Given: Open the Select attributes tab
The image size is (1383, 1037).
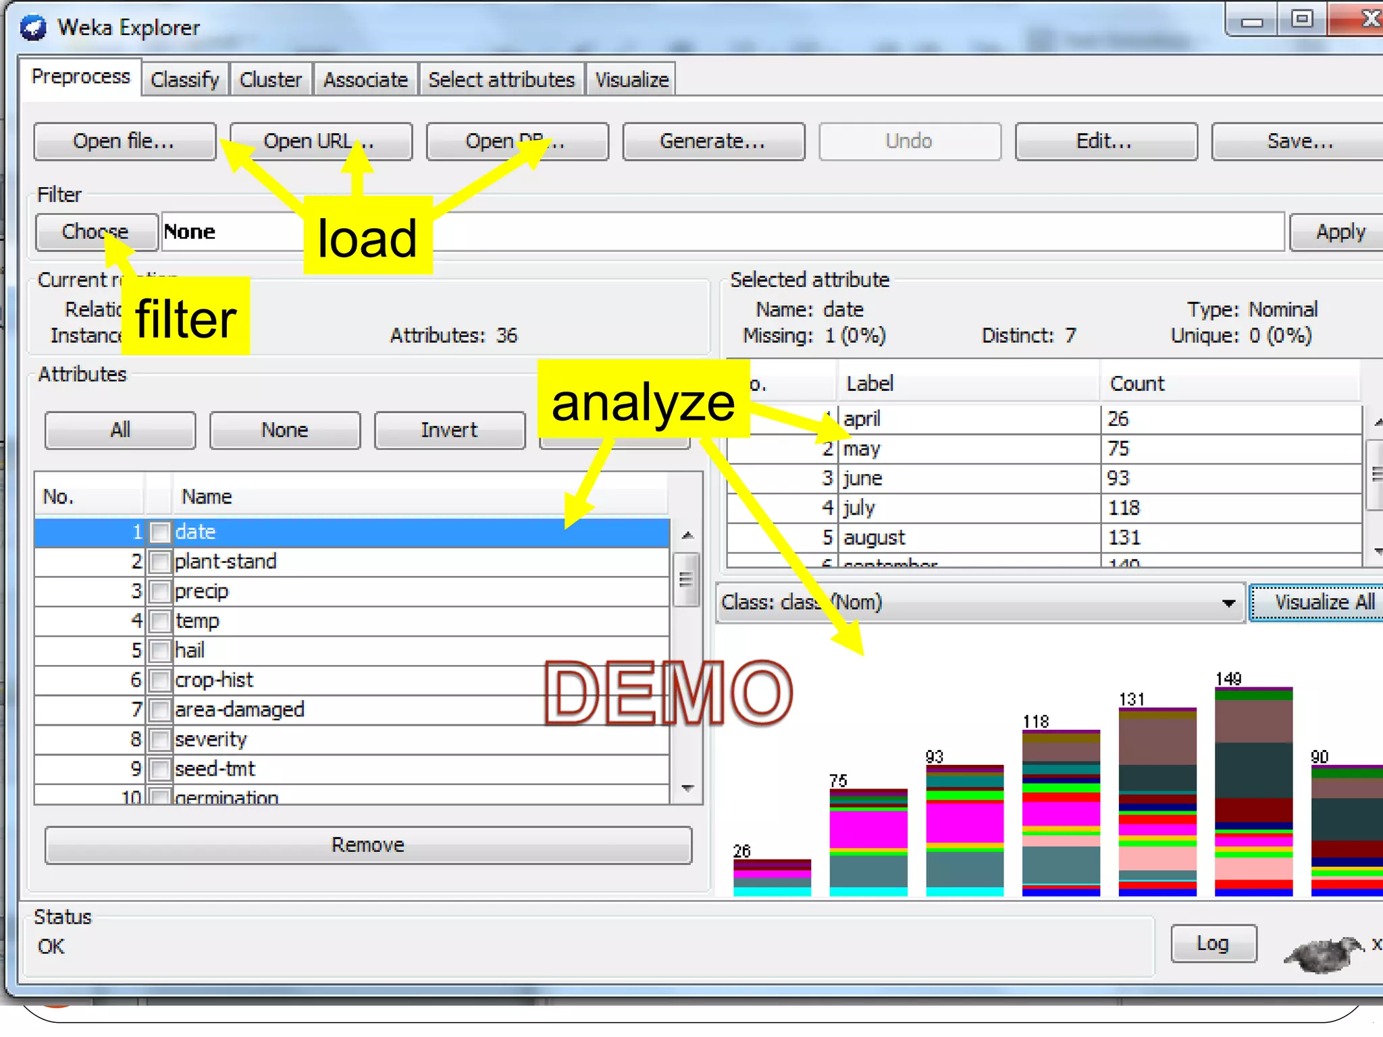Looking at the screenshot, I should point(501,80).
